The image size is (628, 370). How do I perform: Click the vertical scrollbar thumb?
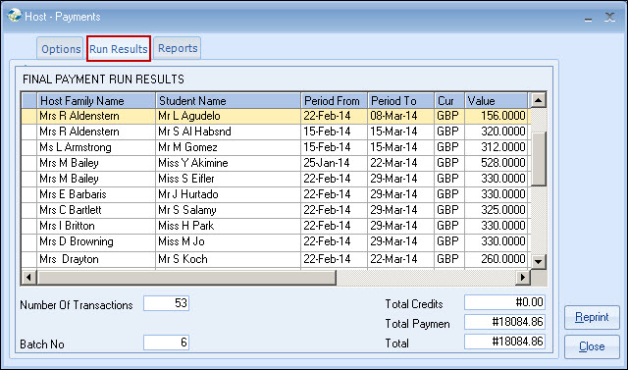(x=538, y=159)
